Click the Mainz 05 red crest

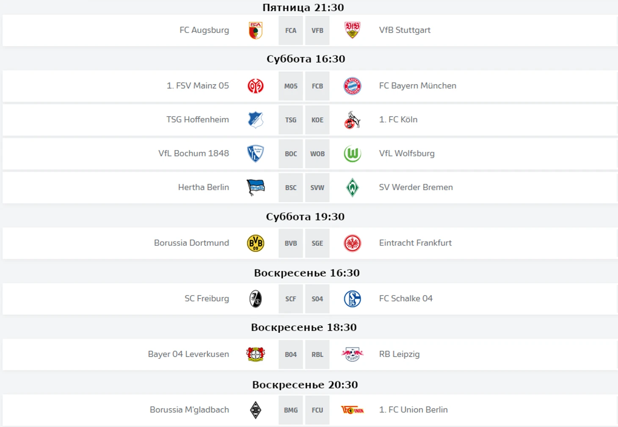[x=256, y=86]
